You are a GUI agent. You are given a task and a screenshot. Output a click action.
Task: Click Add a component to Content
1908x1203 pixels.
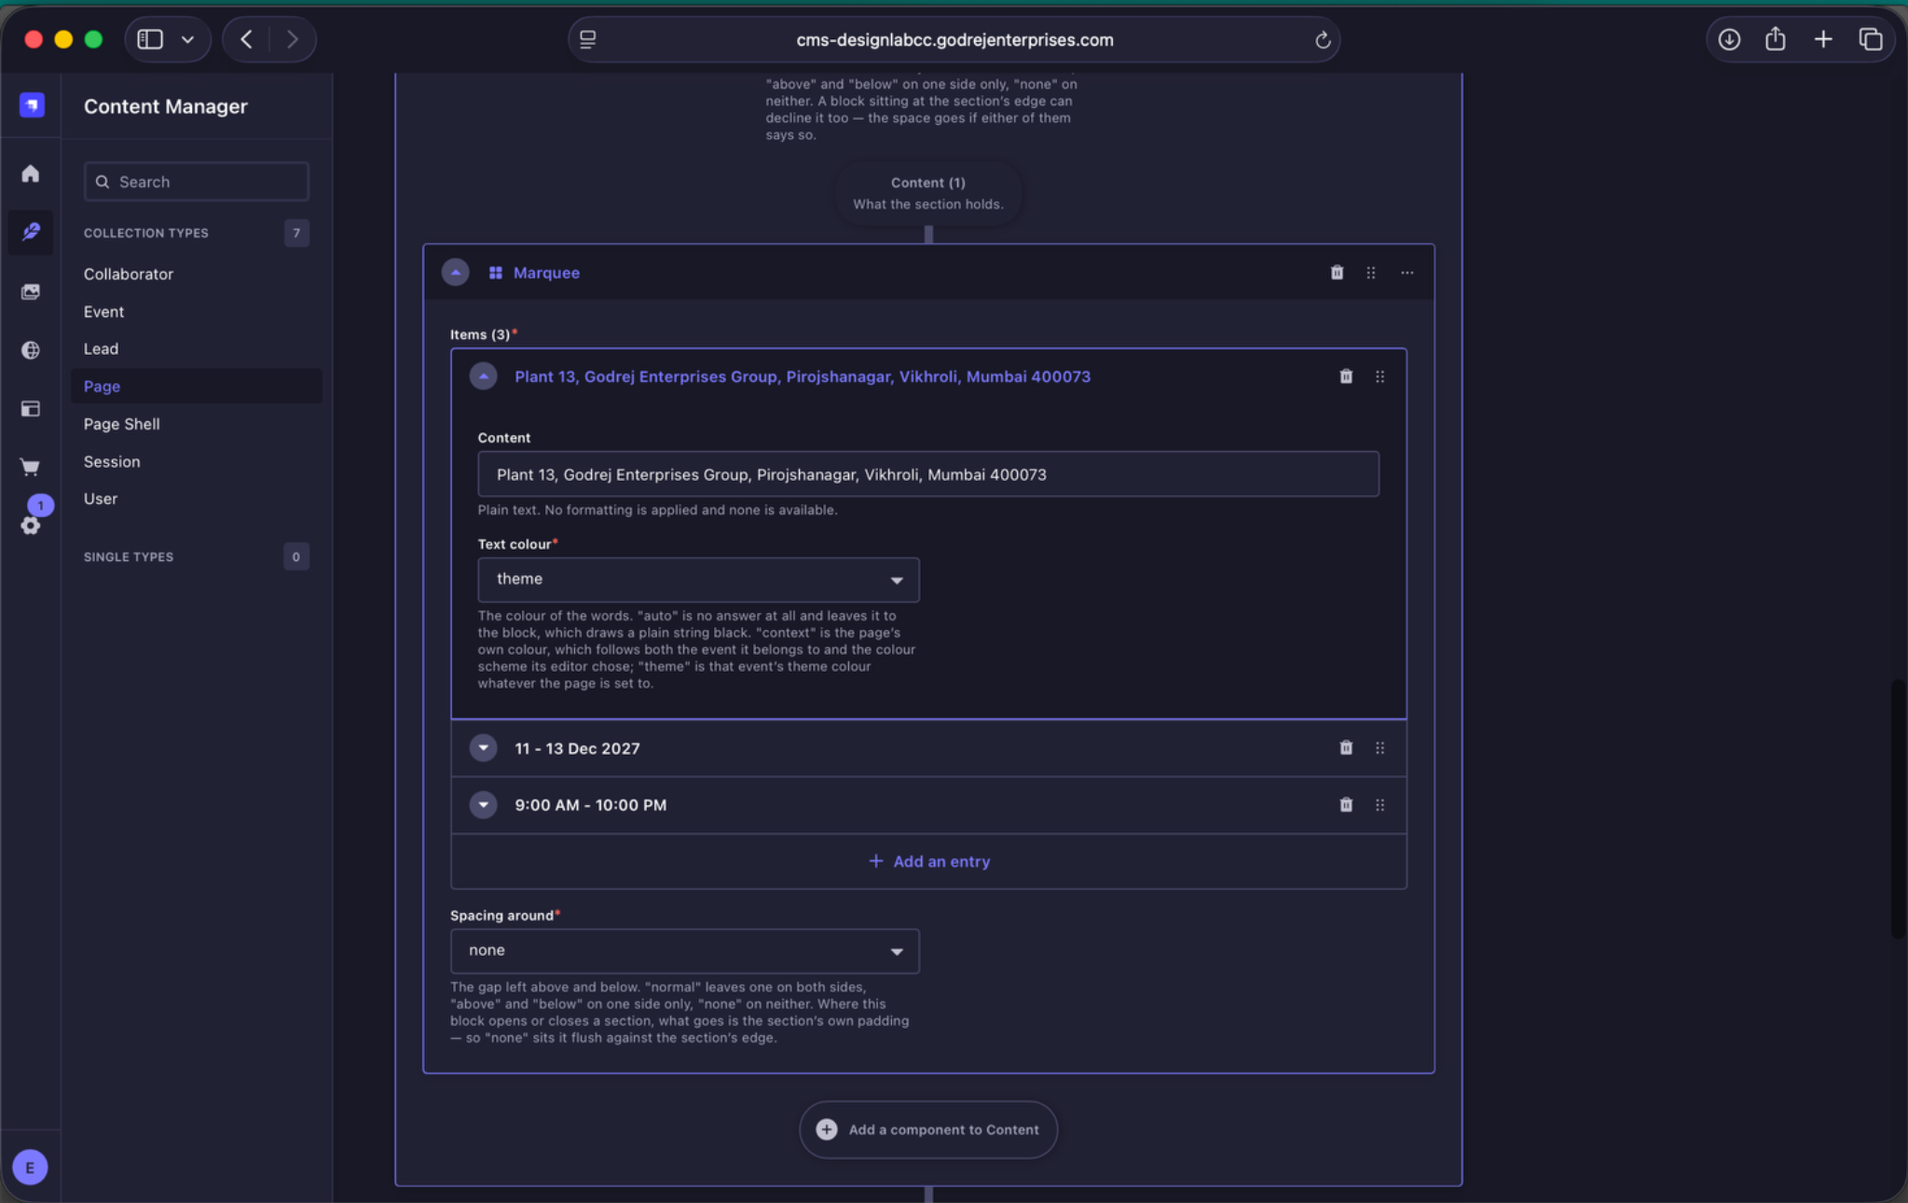928,1129
